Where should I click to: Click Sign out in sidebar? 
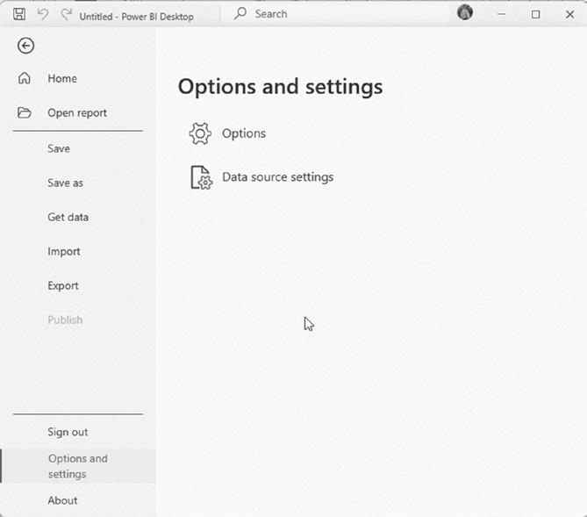pyautogui.click(x=68, y=432)
